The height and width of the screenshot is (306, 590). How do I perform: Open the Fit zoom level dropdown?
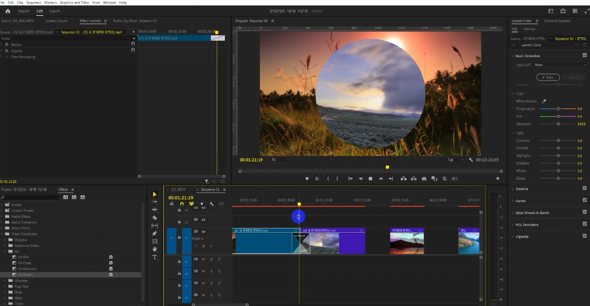pyautogui.click(x=280, y=160)
